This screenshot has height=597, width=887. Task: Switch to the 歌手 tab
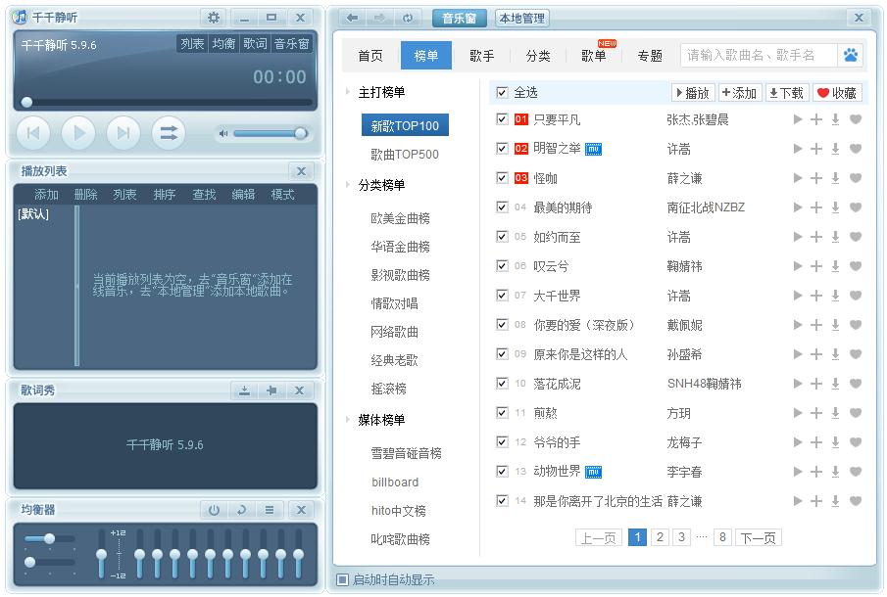pos(481,56)
